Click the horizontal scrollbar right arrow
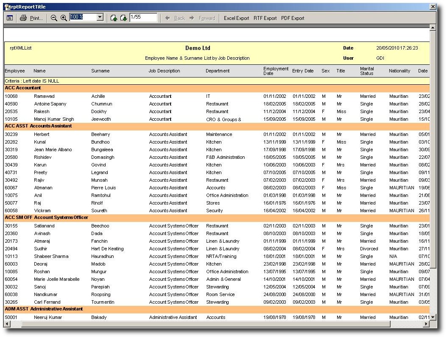 click(x=426, y=324)
